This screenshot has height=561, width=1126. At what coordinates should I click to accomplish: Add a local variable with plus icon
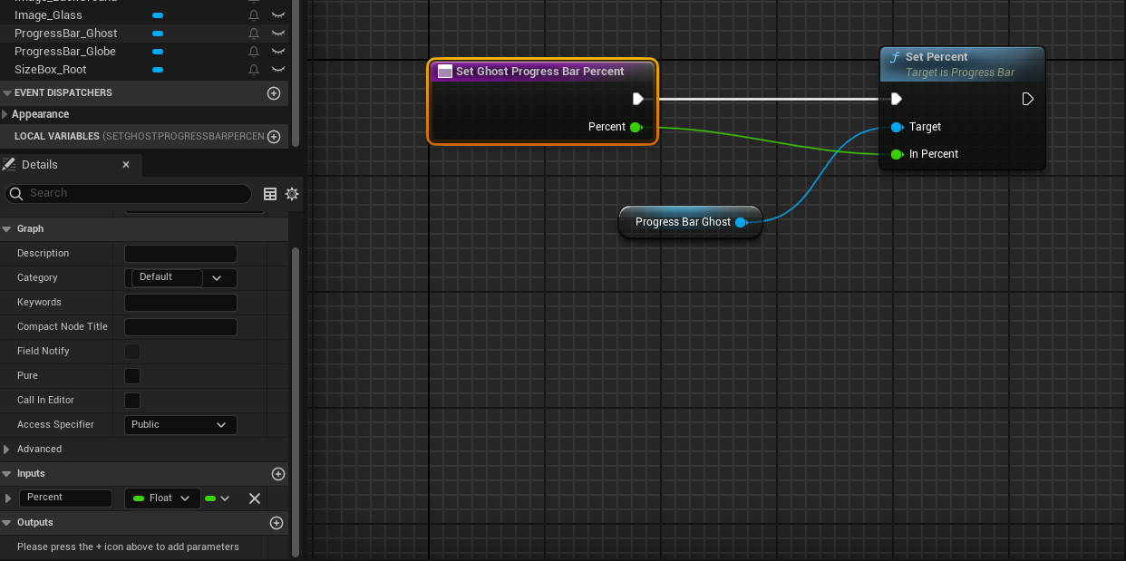click(x=274, y=136)
